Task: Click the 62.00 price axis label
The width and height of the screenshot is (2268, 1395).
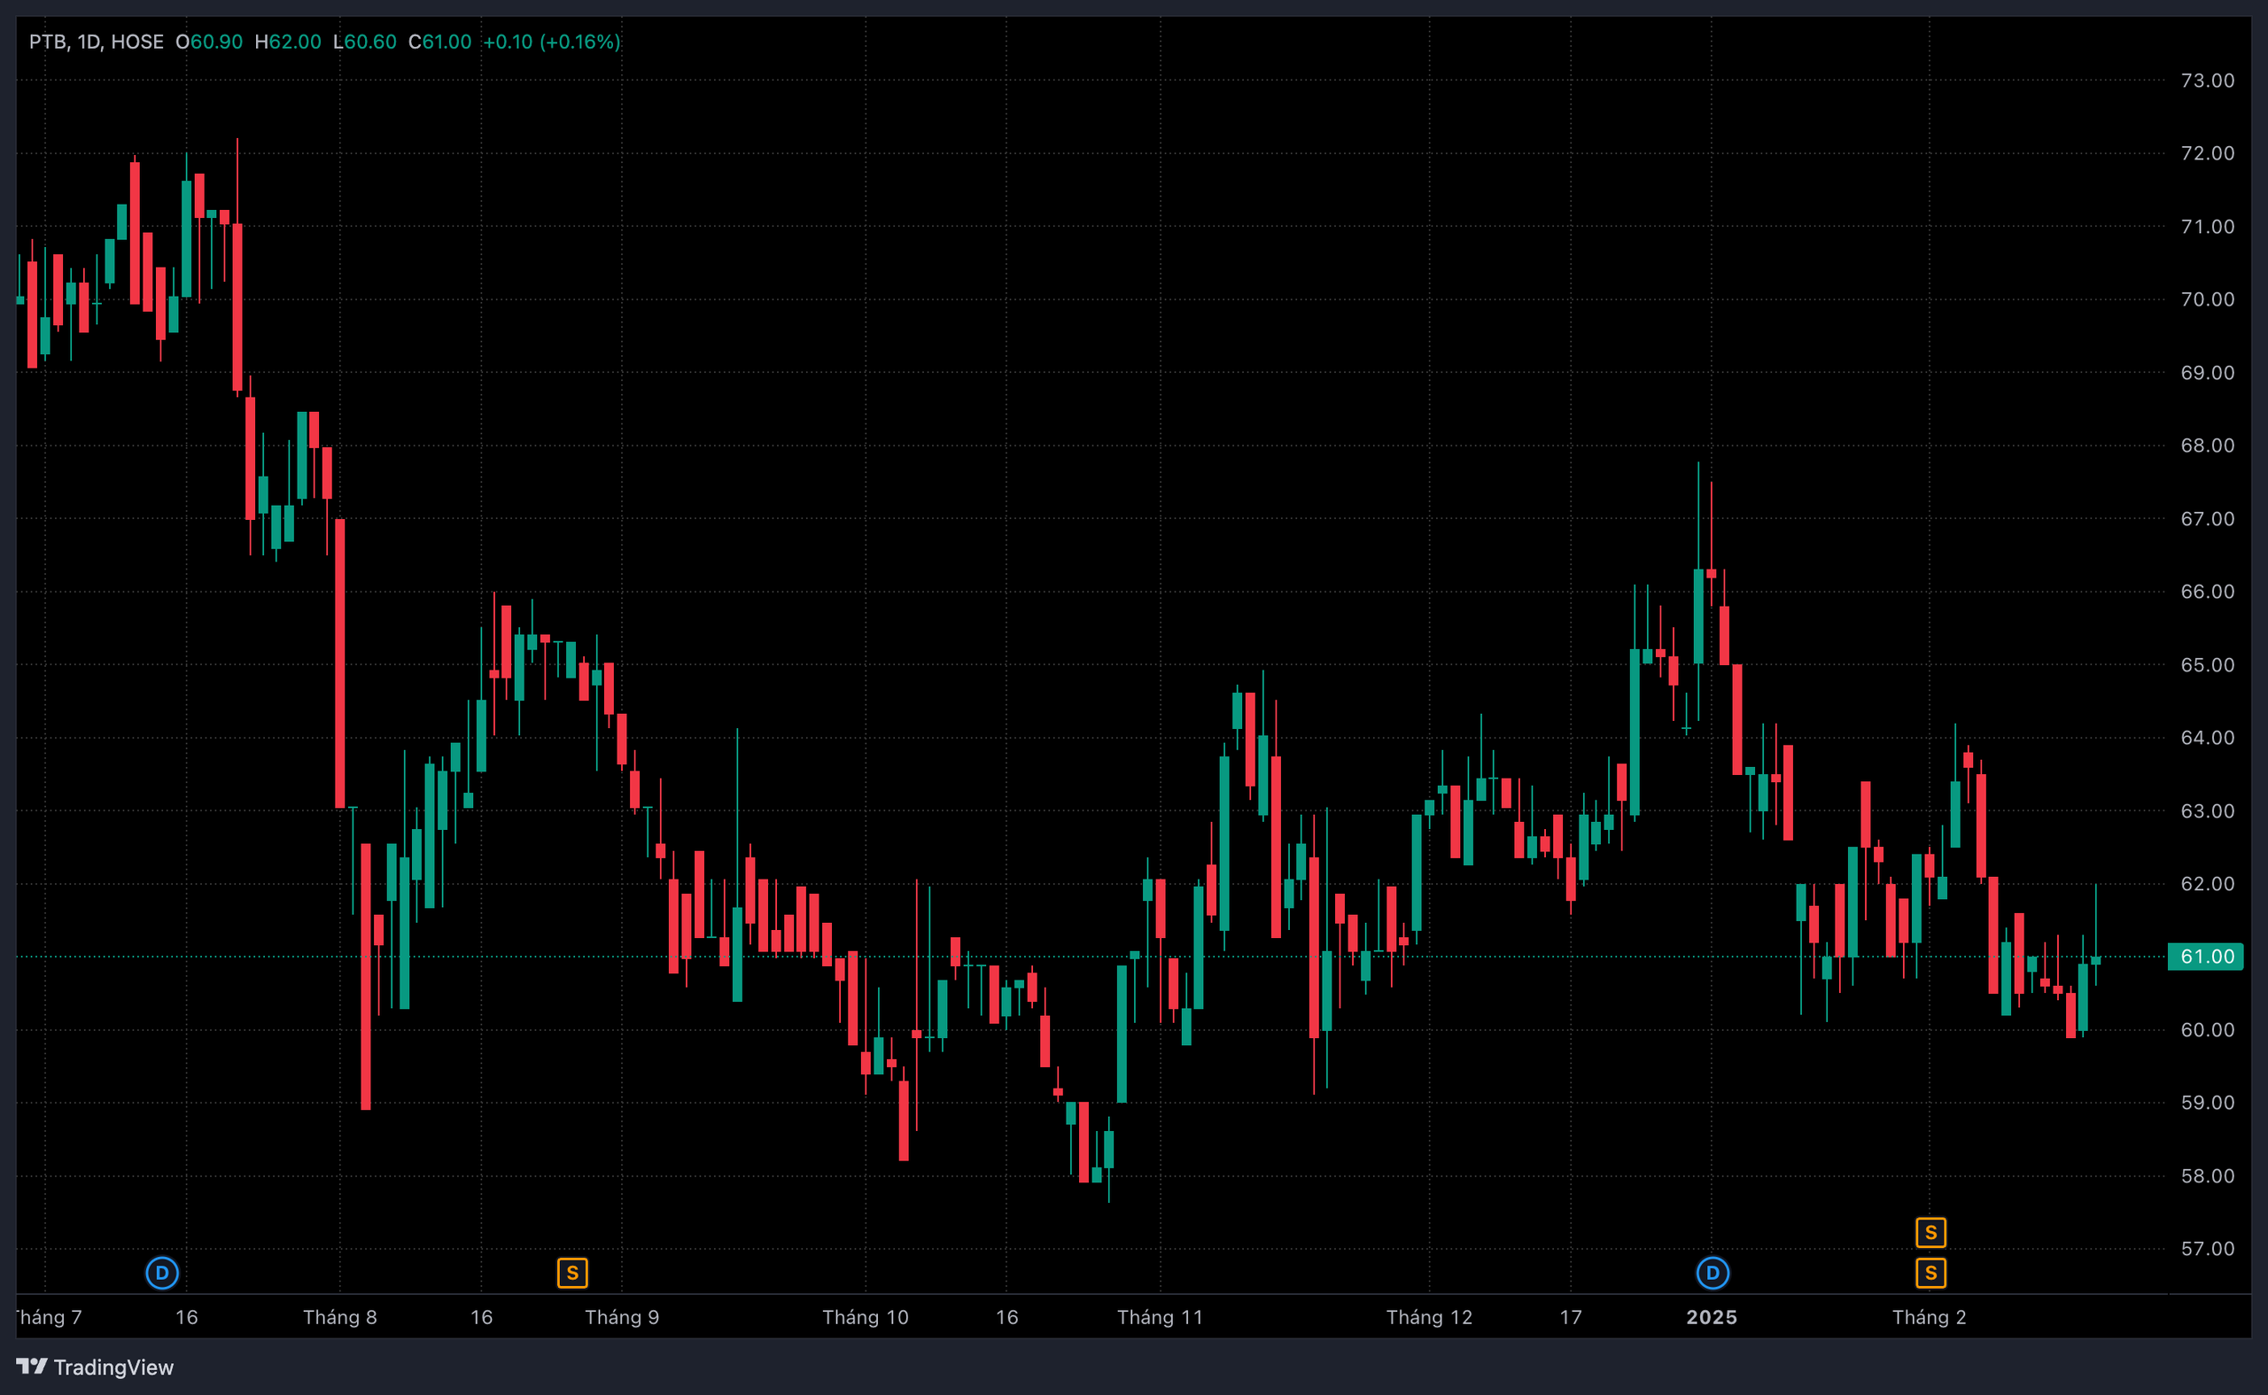Action: coord(2207,884)
